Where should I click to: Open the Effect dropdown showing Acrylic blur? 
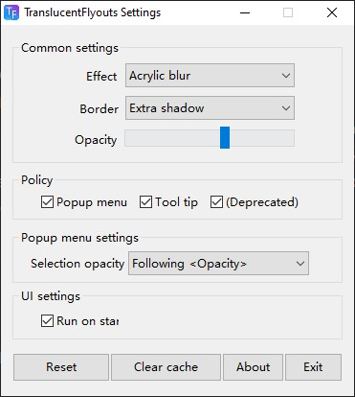point(210,76)
